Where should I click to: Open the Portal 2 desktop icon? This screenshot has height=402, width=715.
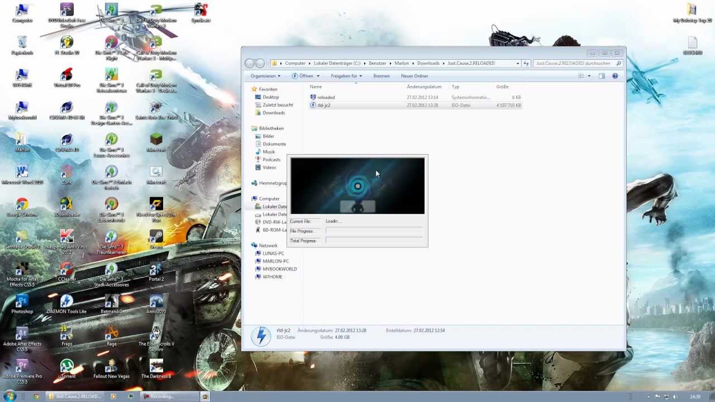[156, 272]
